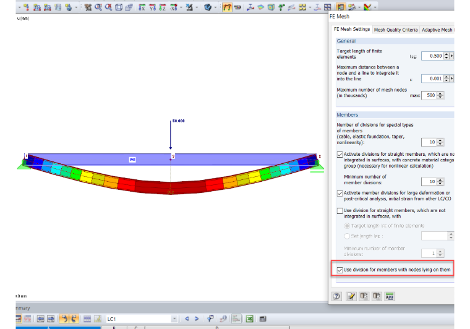Open dropdown arrow next to color scale icon
Image resolution: width=470 pixels, height=329 pixels.
pyautogui.click(x=375, y=7)
